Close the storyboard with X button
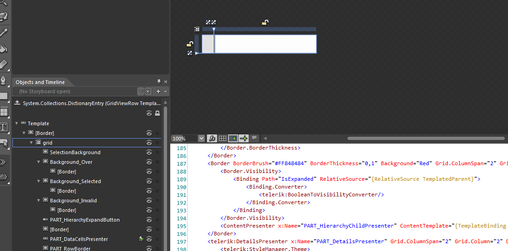 click(x=148, y=91)
